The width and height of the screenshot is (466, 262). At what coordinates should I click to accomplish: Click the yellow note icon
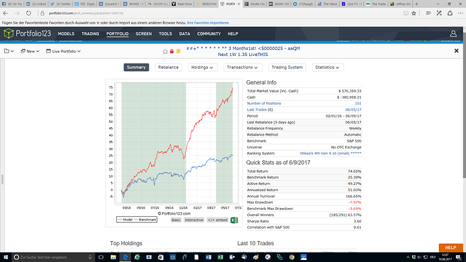(178, 51)
